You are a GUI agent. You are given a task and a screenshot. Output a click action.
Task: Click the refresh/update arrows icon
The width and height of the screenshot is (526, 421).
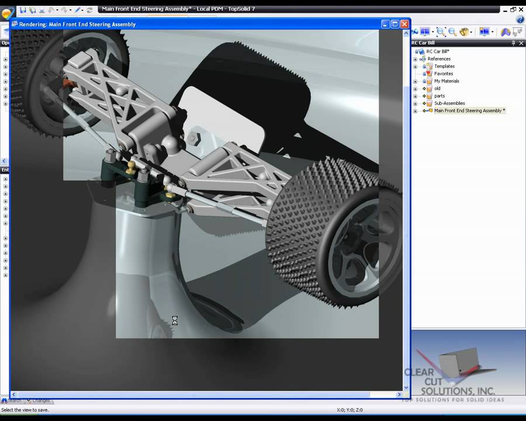coord(89,11)
